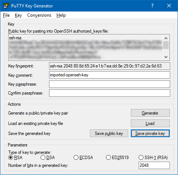Click 'Save the generated key' text
This screenshot has width=178, height=175.
click(x=29, y=133)
